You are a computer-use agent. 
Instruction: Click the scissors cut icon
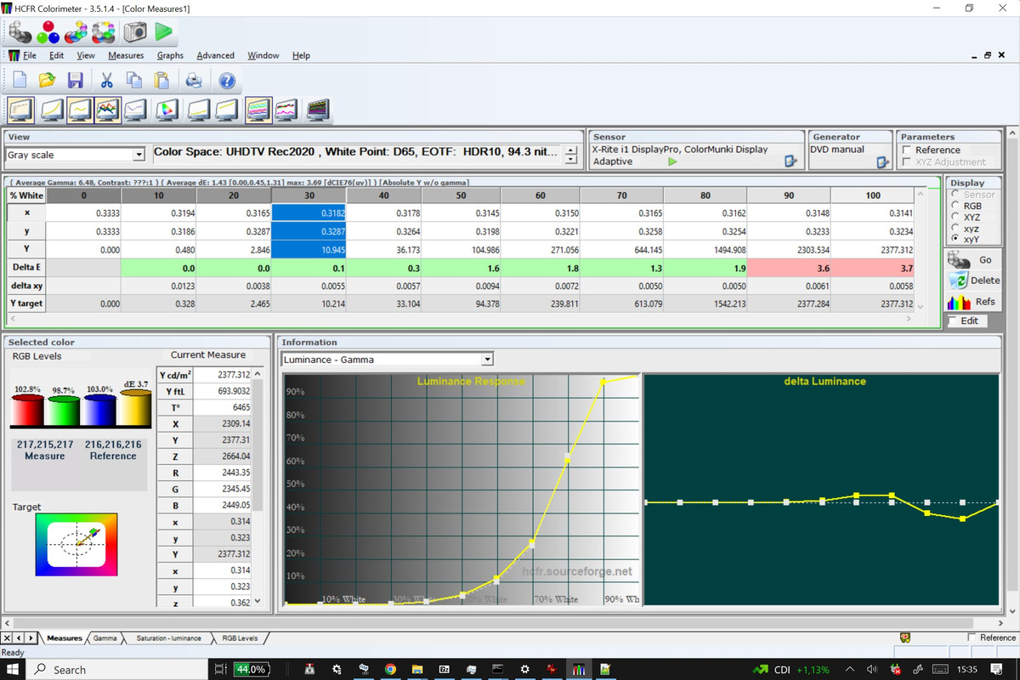(106, 81)
